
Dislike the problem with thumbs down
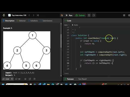point(12,79)
